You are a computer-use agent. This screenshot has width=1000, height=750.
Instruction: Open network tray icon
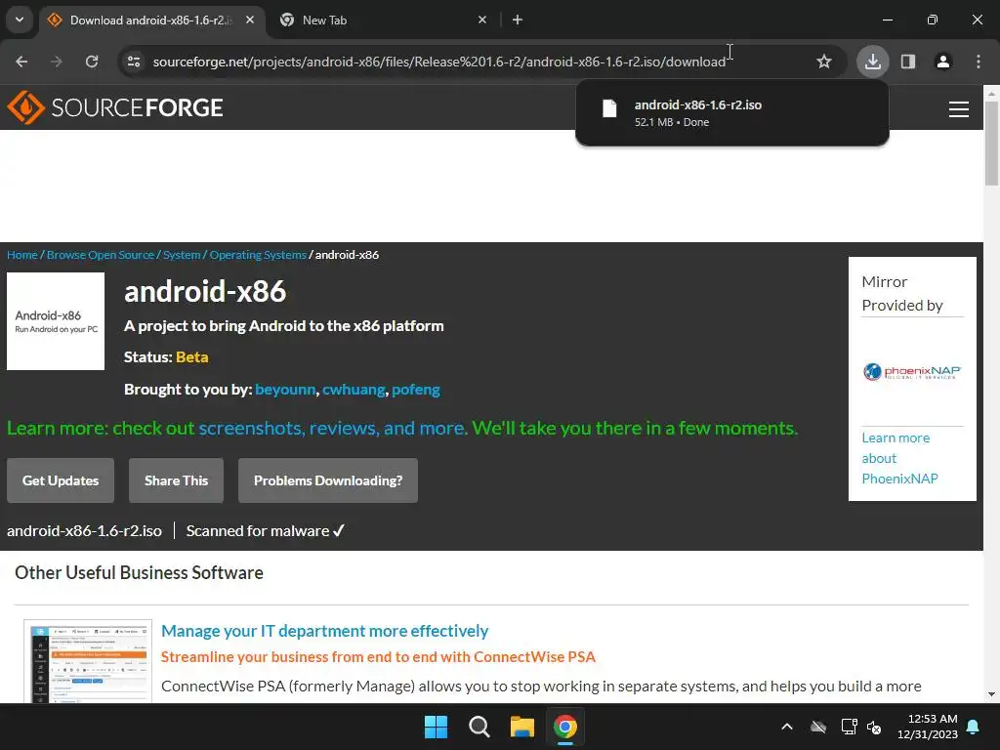[849, 727]
